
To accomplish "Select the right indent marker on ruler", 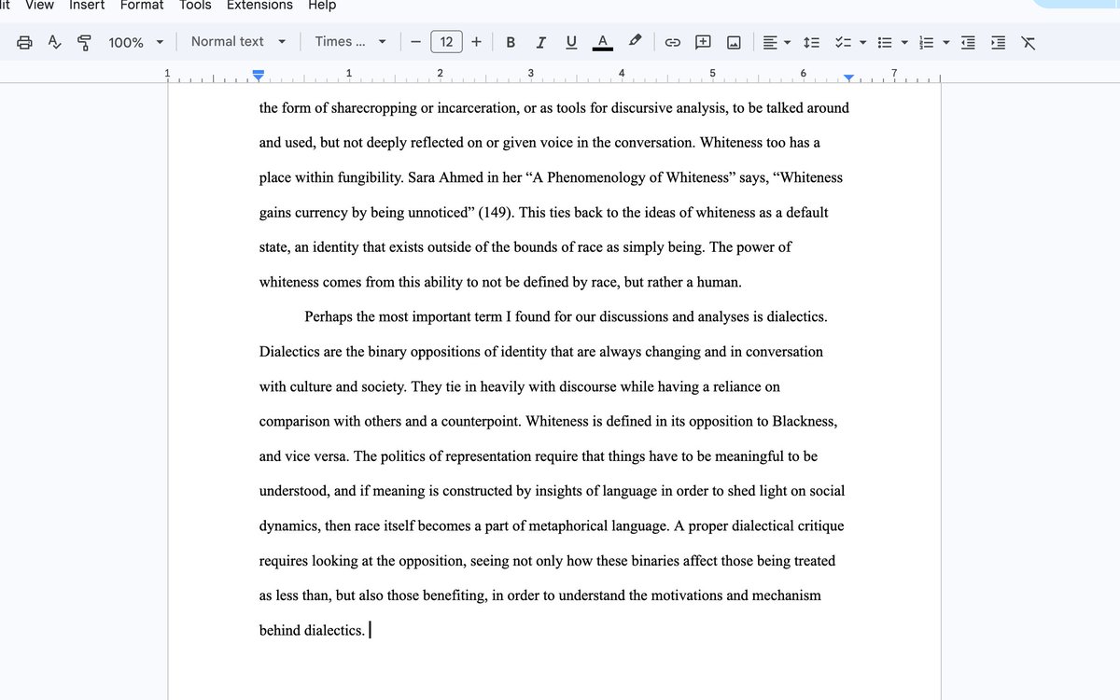I will click(x=847, y=77).
